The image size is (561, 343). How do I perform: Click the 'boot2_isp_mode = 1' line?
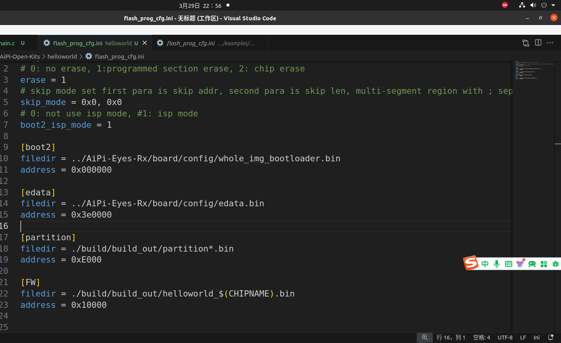[66, 125]
